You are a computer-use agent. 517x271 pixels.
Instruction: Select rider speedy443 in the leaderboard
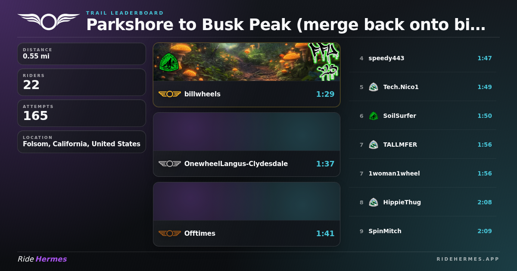pyautogui.click(x=423, y=58)
